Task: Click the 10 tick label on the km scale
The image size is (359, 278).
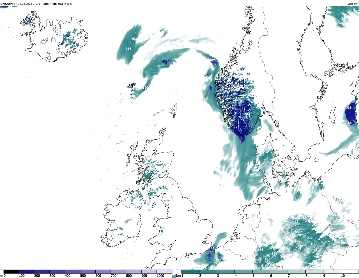Action: [x=343, y=276]
